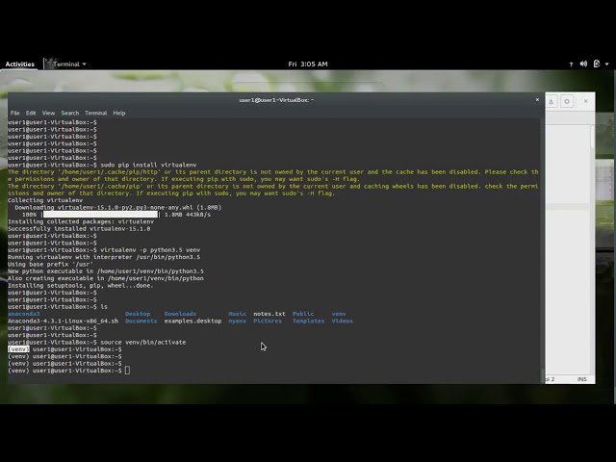Screen dimensions: 616x462
Task: Click the 'Collecting virtualenv' line
Action: coord(45,200)
